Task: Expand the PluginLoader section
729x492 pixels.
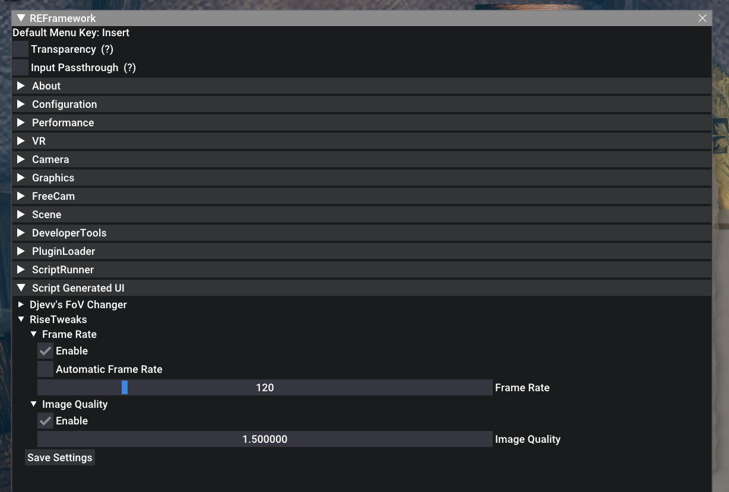Action: [x=362, y=251]
